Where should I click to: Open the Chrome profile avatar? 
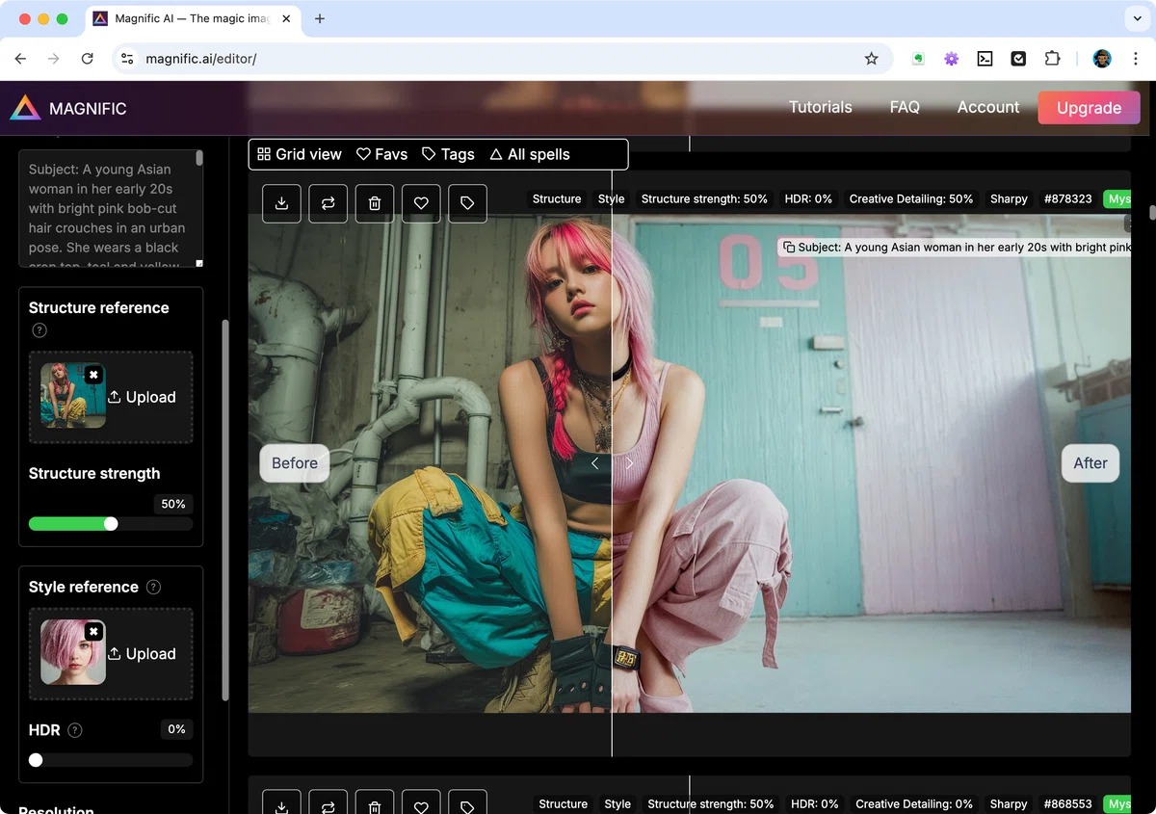coord(1102,59)
